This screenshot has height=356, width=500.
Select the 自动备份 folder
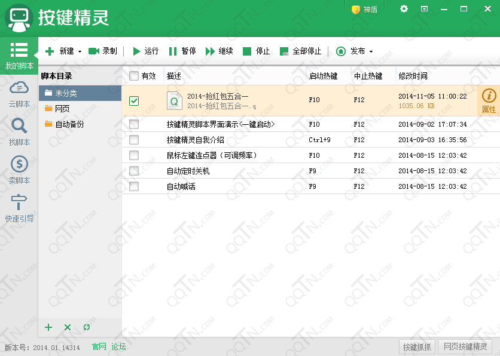click(x=69, y=124)
